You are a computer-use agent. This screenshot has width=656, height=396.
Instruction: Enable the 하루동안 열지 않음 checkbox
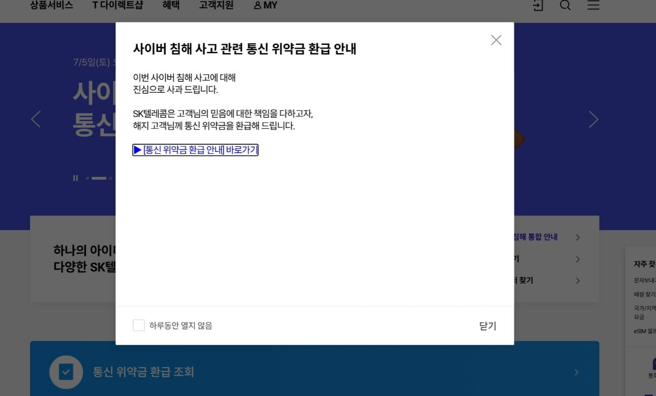click(139, 325)
